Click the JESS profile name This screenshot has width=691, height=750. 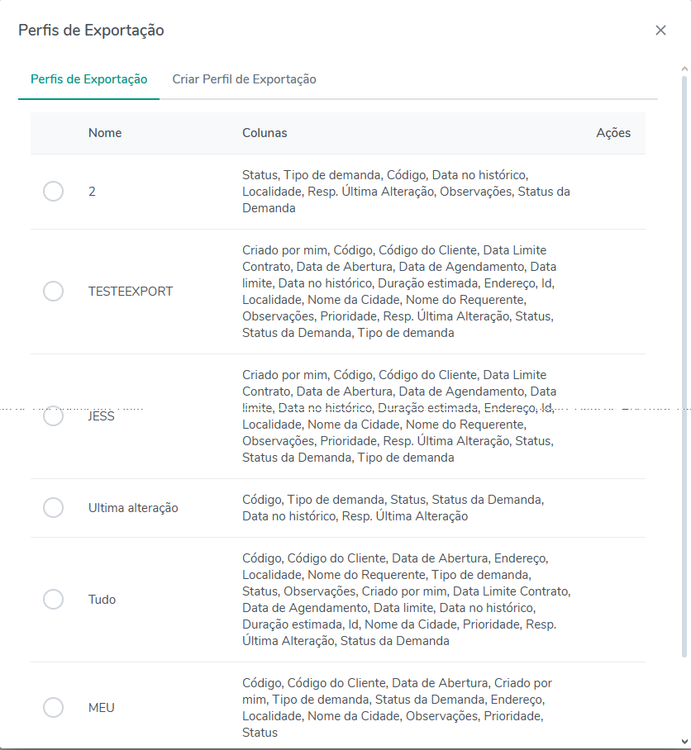102,416
